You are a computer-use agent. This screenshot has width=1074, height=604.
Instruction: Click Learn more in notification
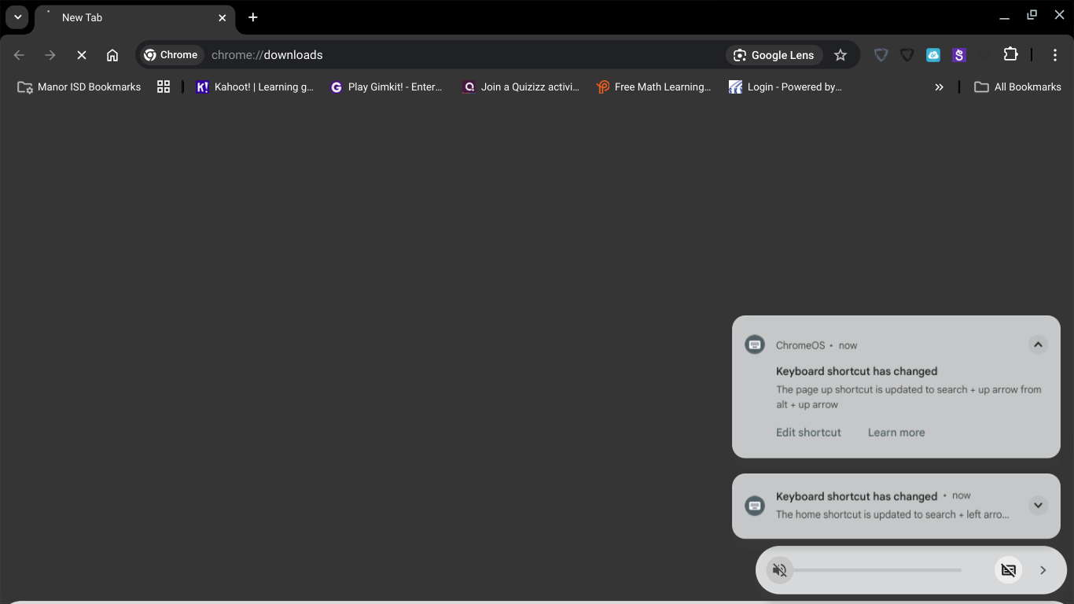896,433
